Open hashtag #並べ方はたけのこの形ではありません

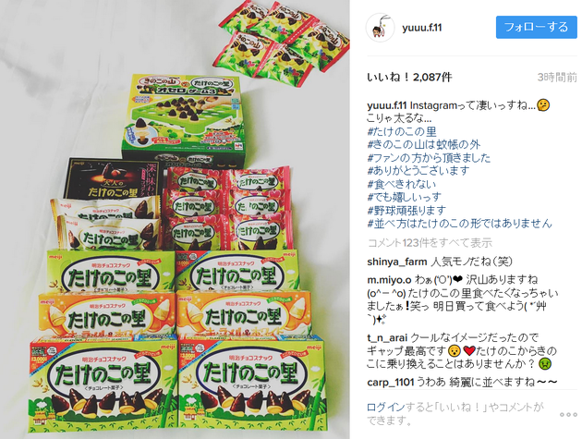[x=459, y=224]
